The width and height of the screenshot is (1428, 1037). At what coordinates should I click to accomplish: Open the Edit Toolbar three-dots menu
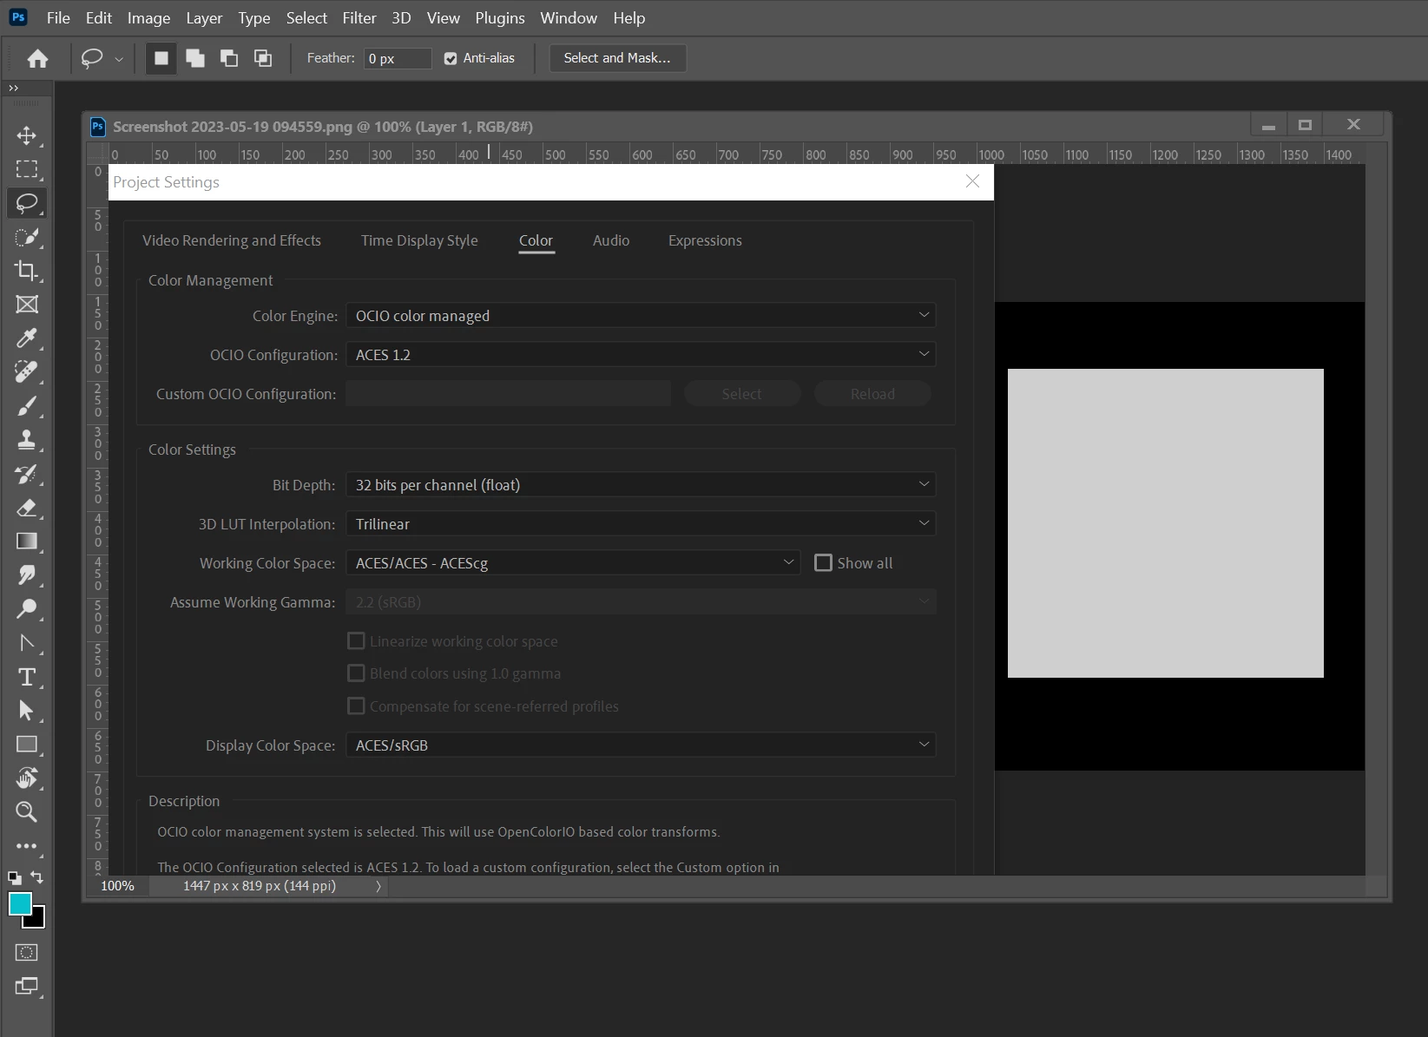pos(27,846)
